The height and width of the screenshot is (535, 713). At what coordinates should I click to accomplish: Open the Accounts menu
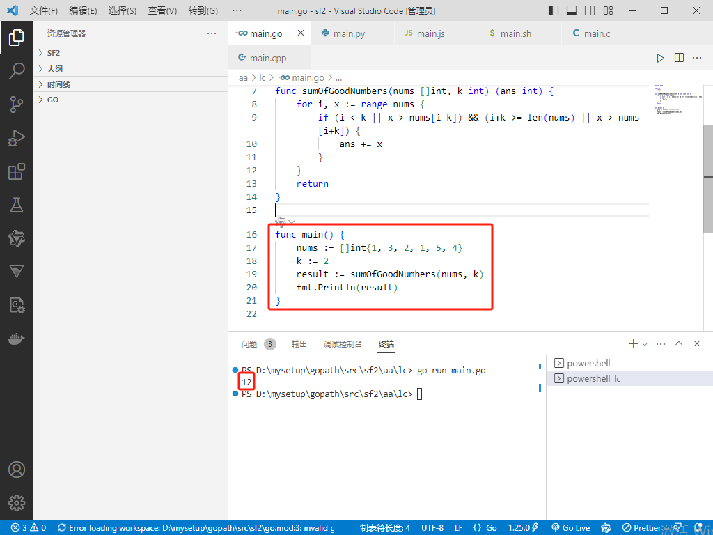17,470
